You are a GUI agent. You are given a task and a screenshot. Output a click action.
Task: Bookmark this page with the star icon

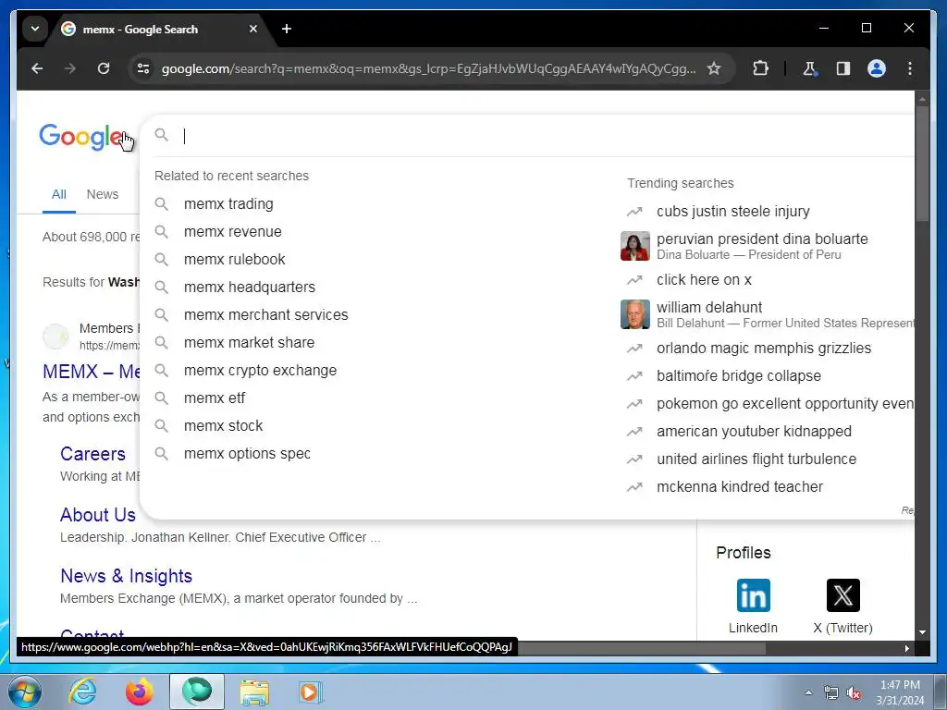(x=714, y=68)
